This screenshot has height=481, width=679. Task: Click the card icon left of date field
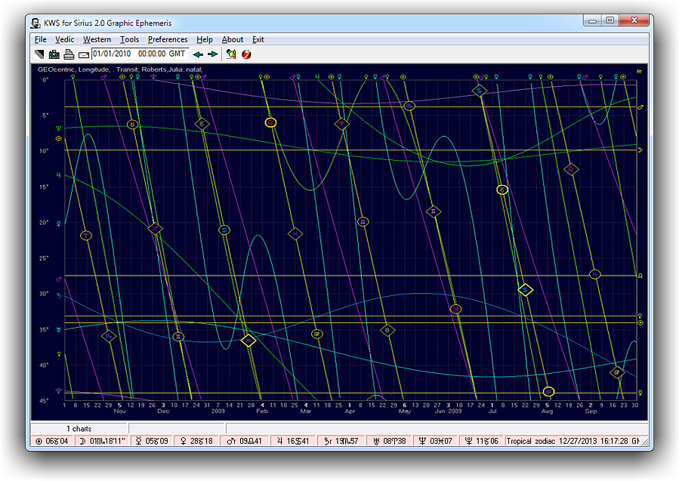[x=83, y=54]
